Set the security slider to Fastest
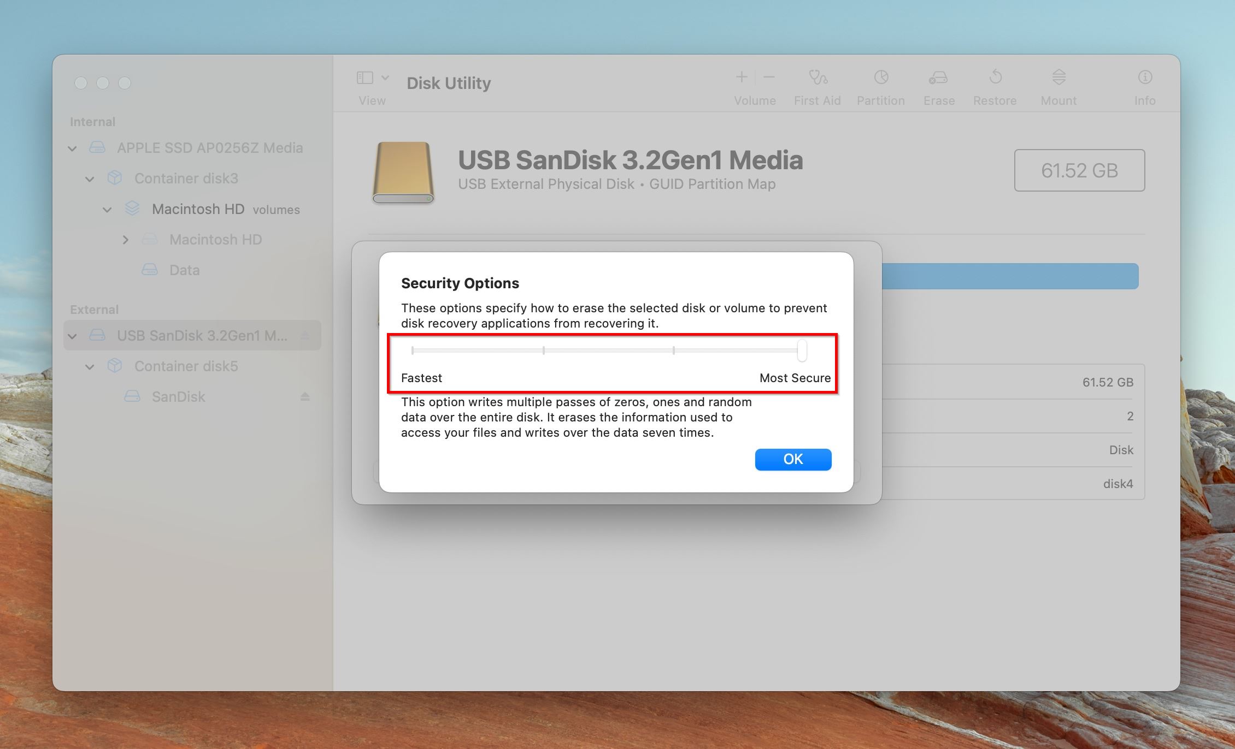Screen dimensions: 1235x749 413,350
